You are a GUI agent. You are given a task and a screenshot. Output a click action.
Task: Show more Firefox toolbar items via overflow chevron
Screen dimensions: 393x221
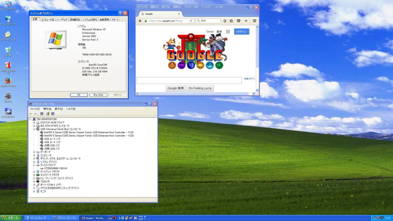coord(246,21)
